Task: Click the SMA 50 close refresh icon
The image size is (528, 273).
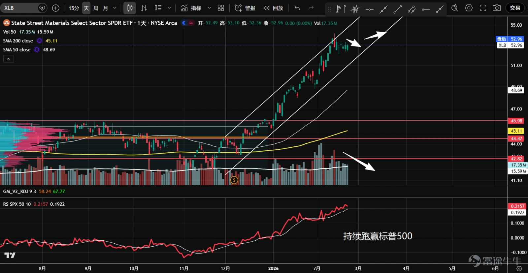Action: click(x=37, y=49)
